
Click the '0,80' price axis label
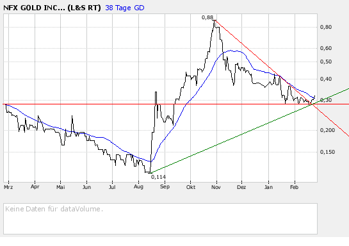coord(326,27)
